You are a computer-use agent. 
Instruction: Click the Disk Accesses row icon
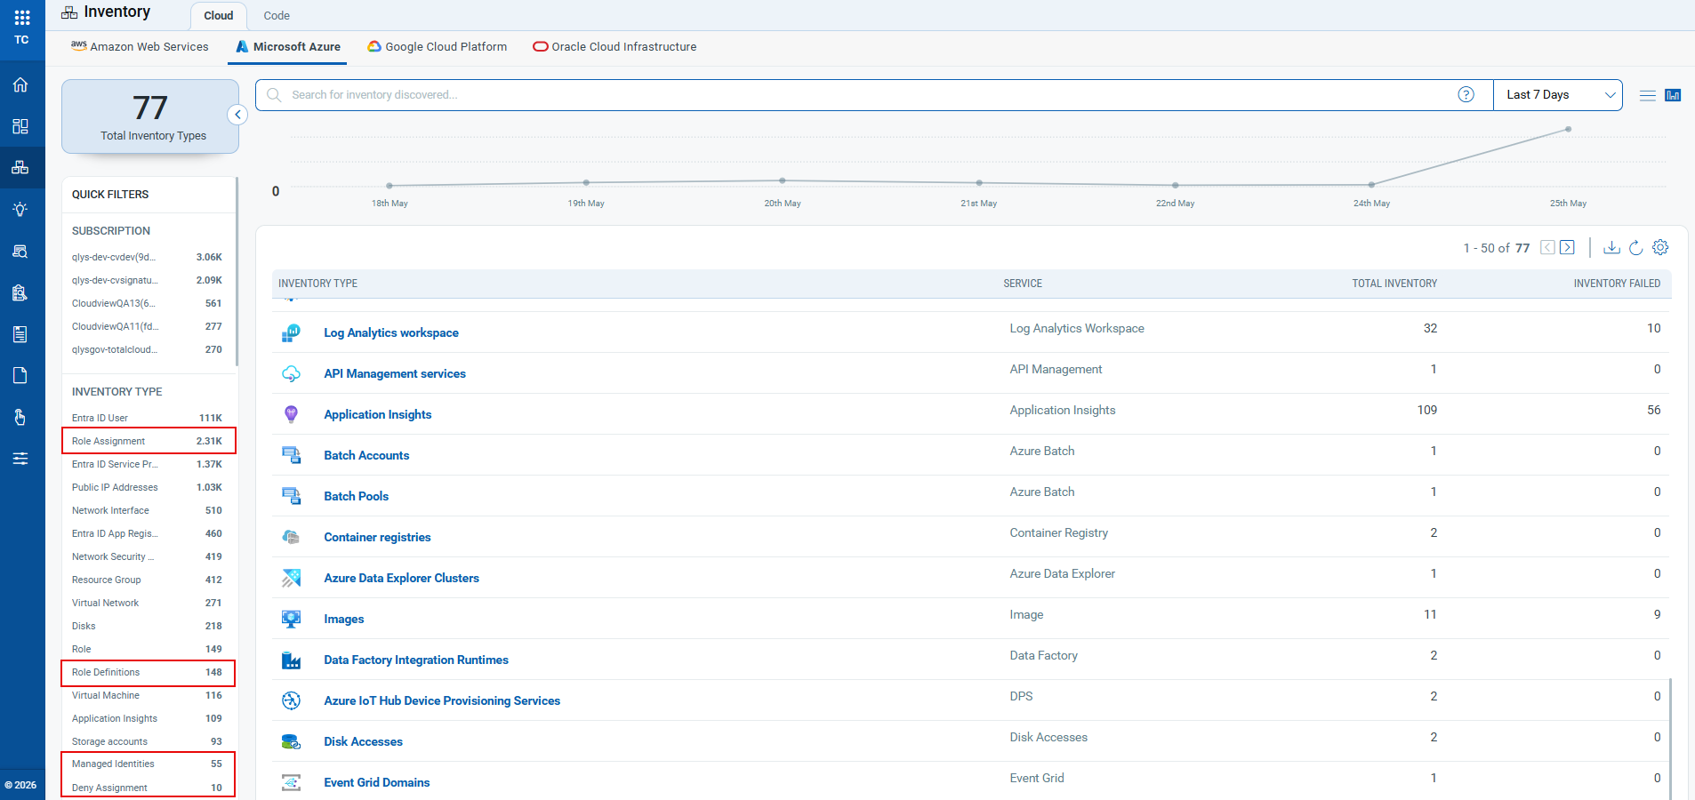coord(291,741)
